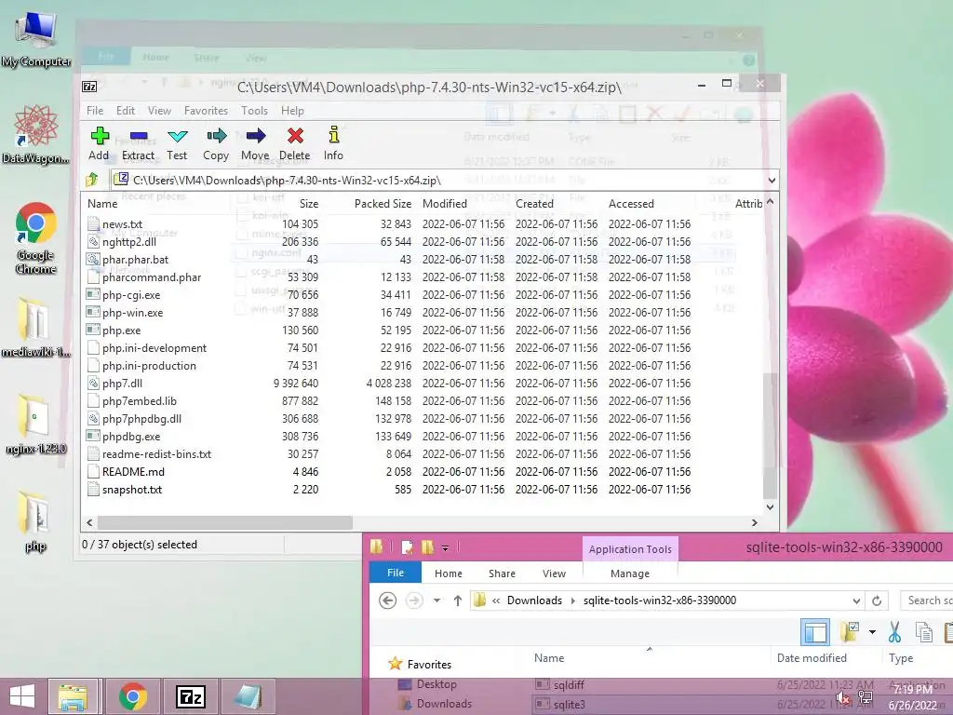Select README.md in the archive
953x715 pixels.
pyautogui.click(x=133, y=471)
